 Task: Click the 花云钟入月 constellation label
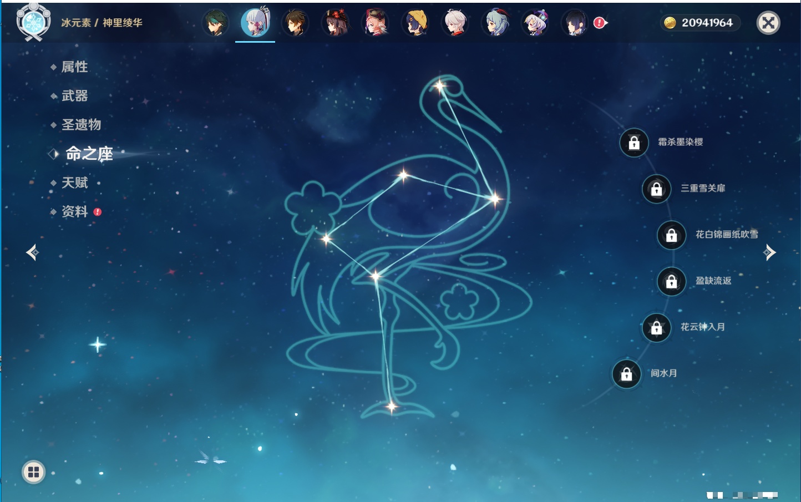coord(703,327)
